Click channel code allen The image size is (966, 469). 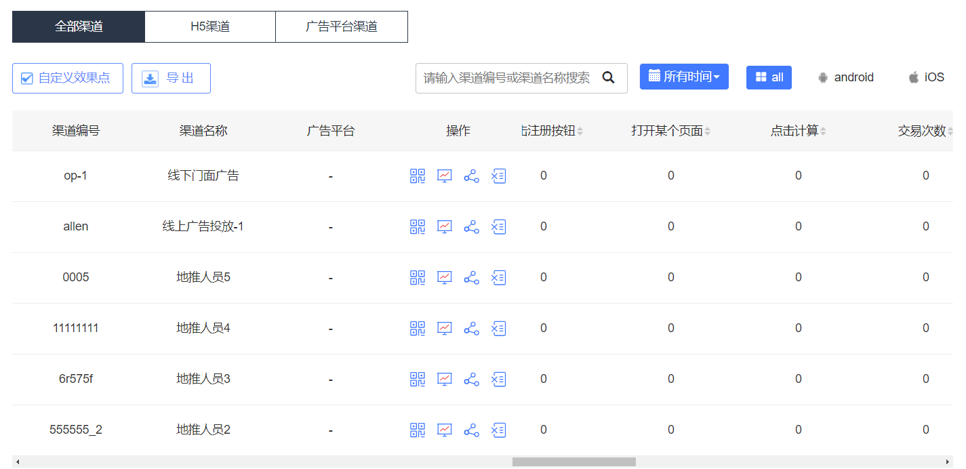point(76,226)
